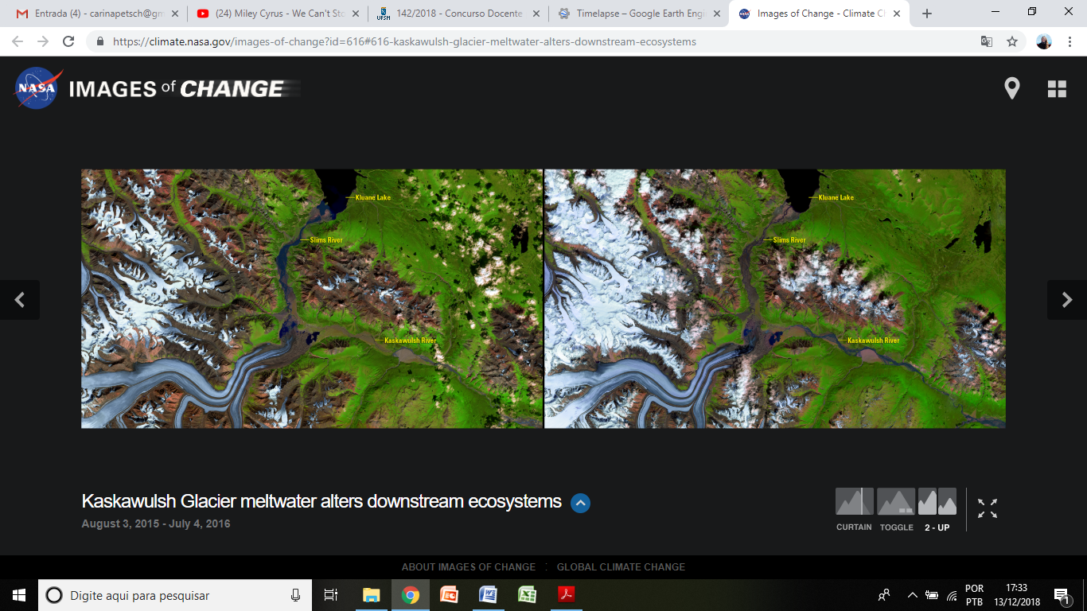Open About Images of Change link
The width and height of the screenshot is (1087, 611).
[468, 567]
